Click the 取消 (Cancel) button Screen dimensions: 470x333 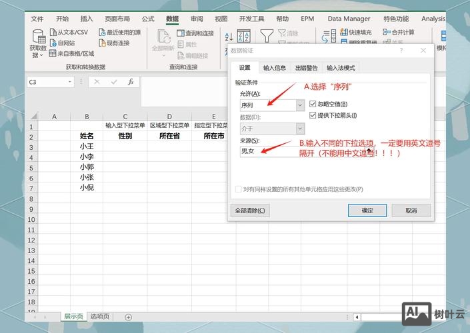[411, 210]
